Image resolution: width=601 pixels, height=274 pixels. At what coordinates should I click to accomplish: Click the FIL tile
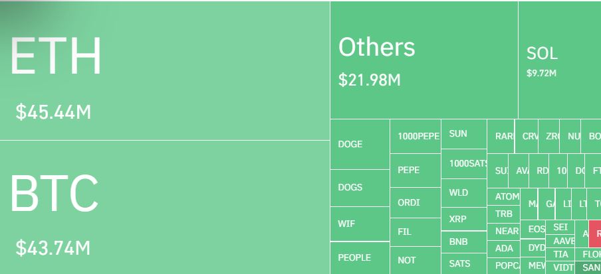[x=416, y=232]
